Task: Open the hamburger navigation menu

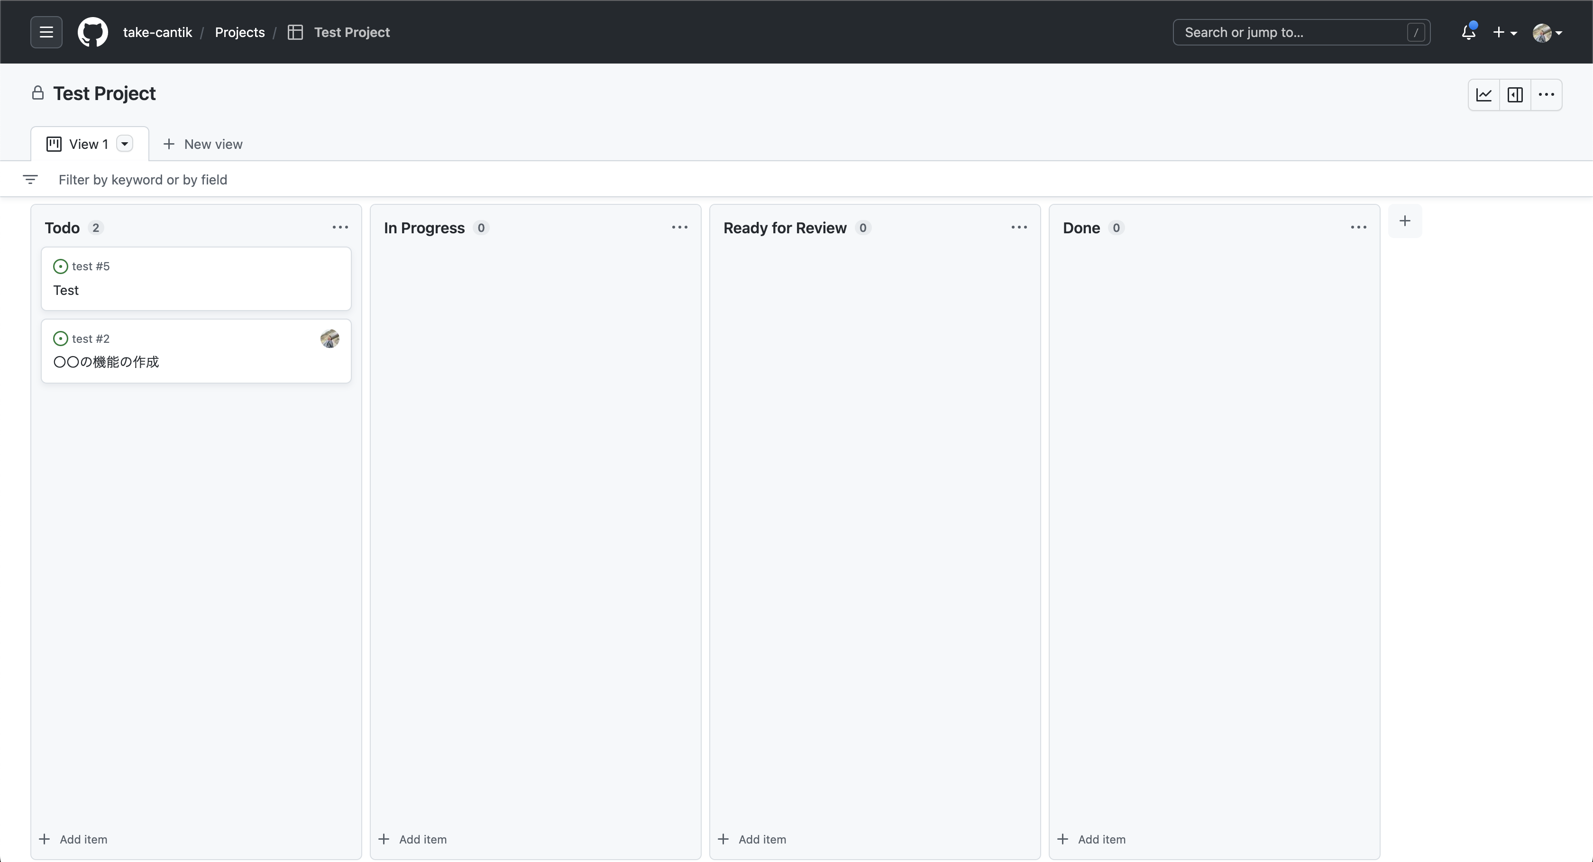Action: 46,32
